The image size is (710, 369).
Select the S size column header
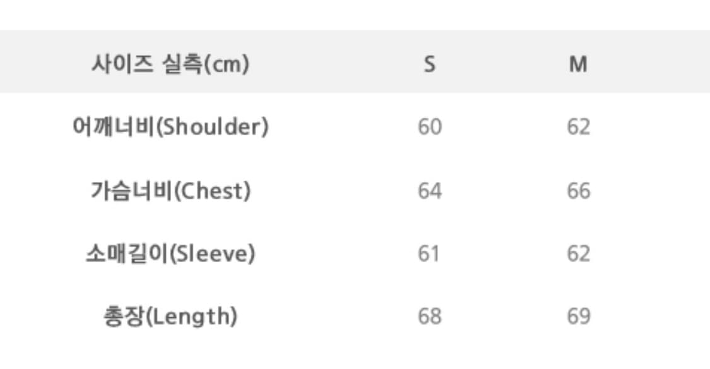tap(429, 64)
